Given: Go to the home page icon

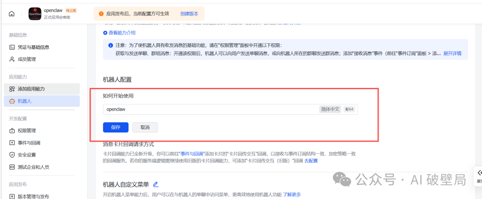Looking at the screenshot, I should coord(12,14).
